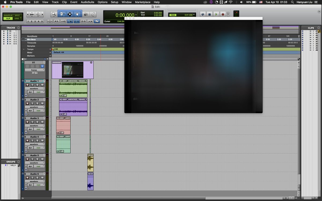
Task: Solo the Audio 1 track
Action: click(x=37, y=85)
